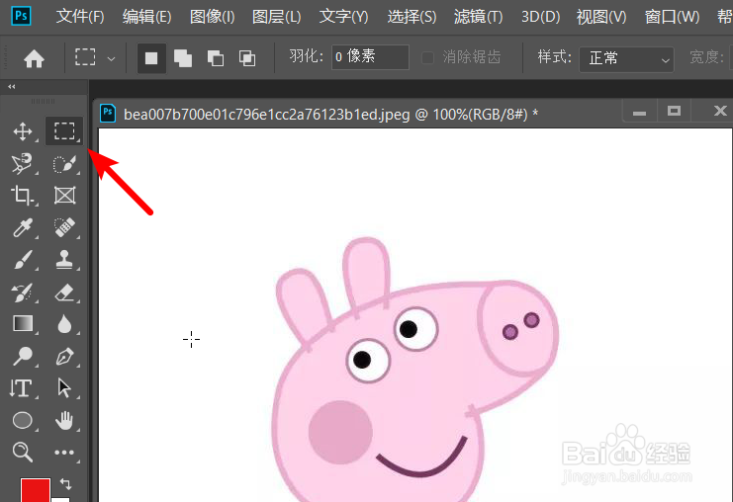This screenshot has width=733, height=502.
Task: Open the 文字(Y) menu
Action: (x=343, y=17)
